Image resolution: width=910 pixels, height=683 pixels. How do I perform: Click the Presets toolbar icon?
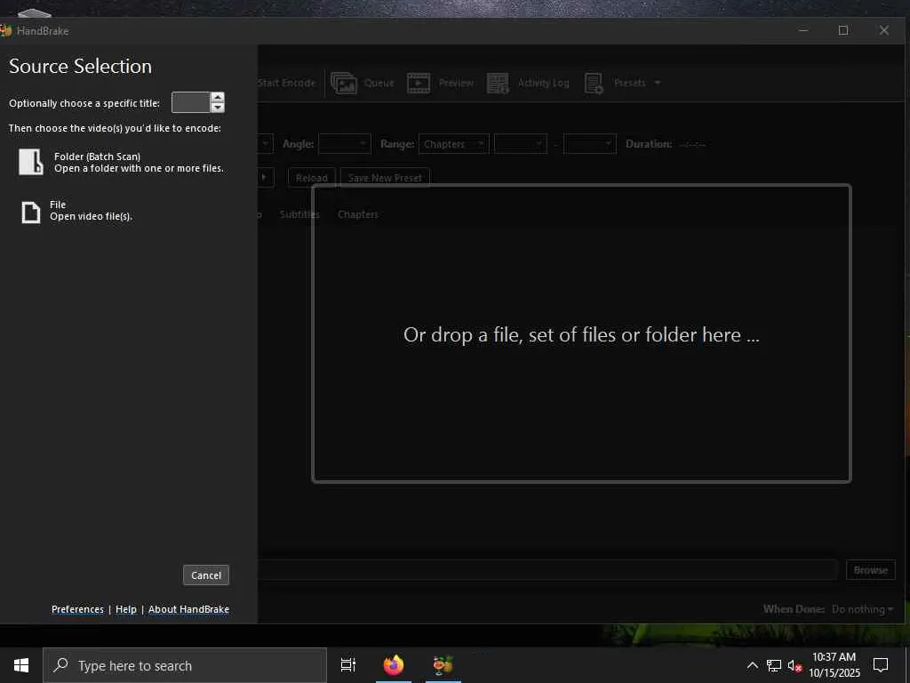594,83
